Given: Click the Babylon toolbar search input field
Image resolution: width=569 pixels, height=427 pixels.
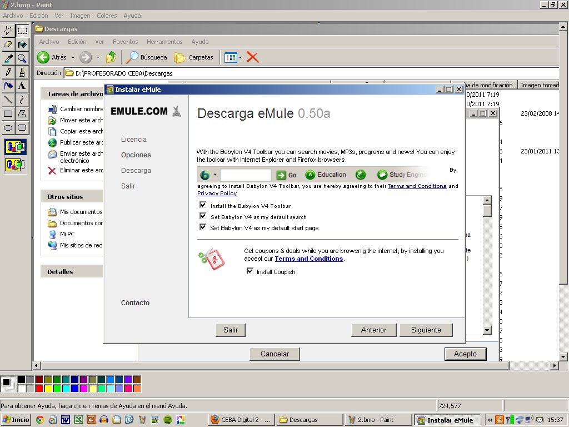Looking at the screenshot, I should point(246,175).
